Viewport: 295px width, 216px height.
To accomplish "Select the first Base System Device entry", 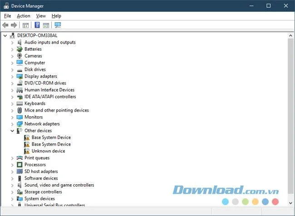I will [51, 137].
